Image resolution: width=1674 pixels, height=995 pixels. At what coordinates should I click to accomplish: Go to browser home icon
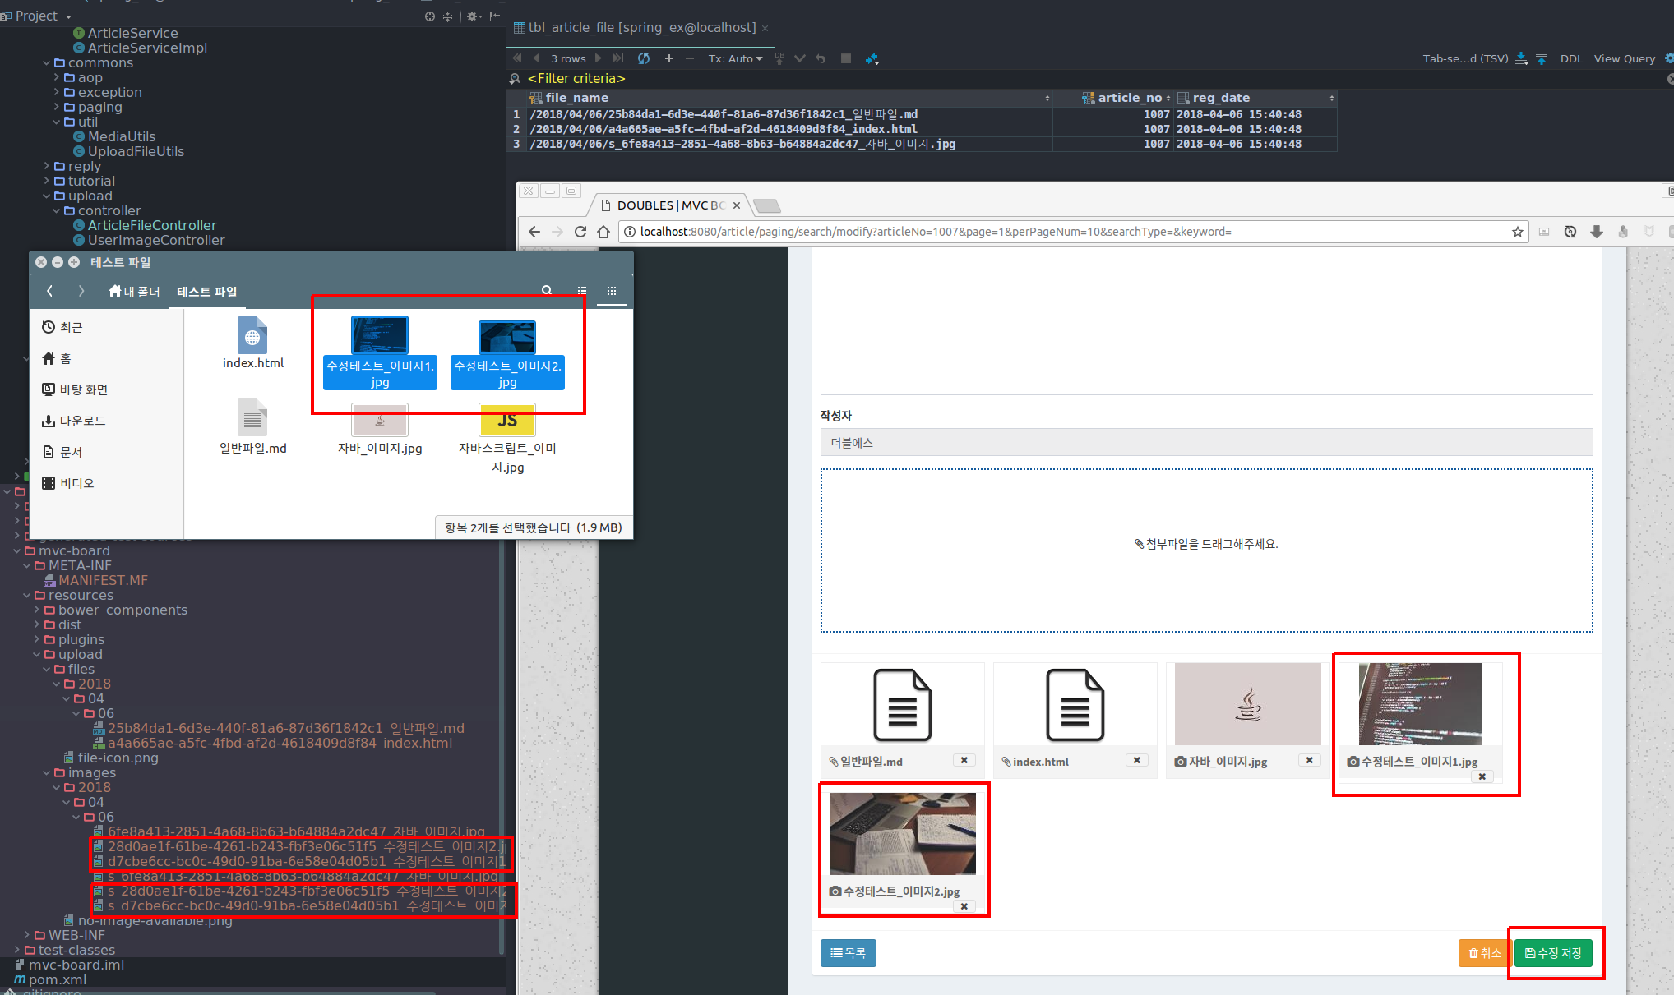(x=603, y=232)
